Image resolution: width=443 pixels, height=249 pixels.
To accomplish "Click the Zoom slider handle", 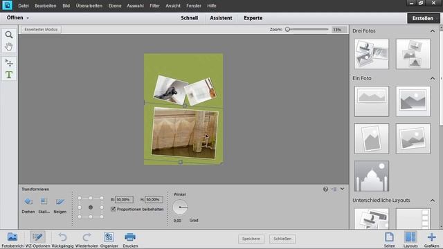I will pos(287,29).
